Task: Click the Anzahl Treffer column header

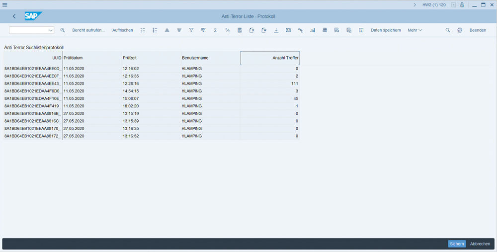Action: [270, 58]
